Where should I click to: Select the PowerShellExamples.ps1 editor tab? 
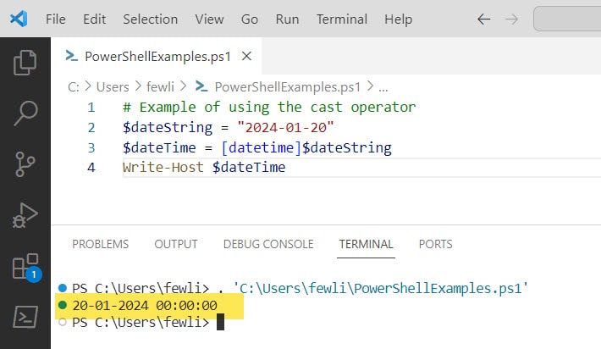coord(157,57)
